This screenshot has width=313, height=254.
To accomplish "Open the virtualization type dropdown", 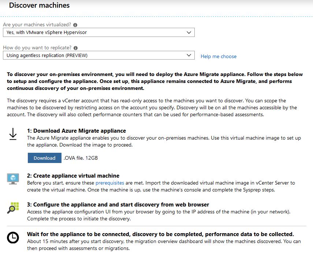I will pos(99,33).
